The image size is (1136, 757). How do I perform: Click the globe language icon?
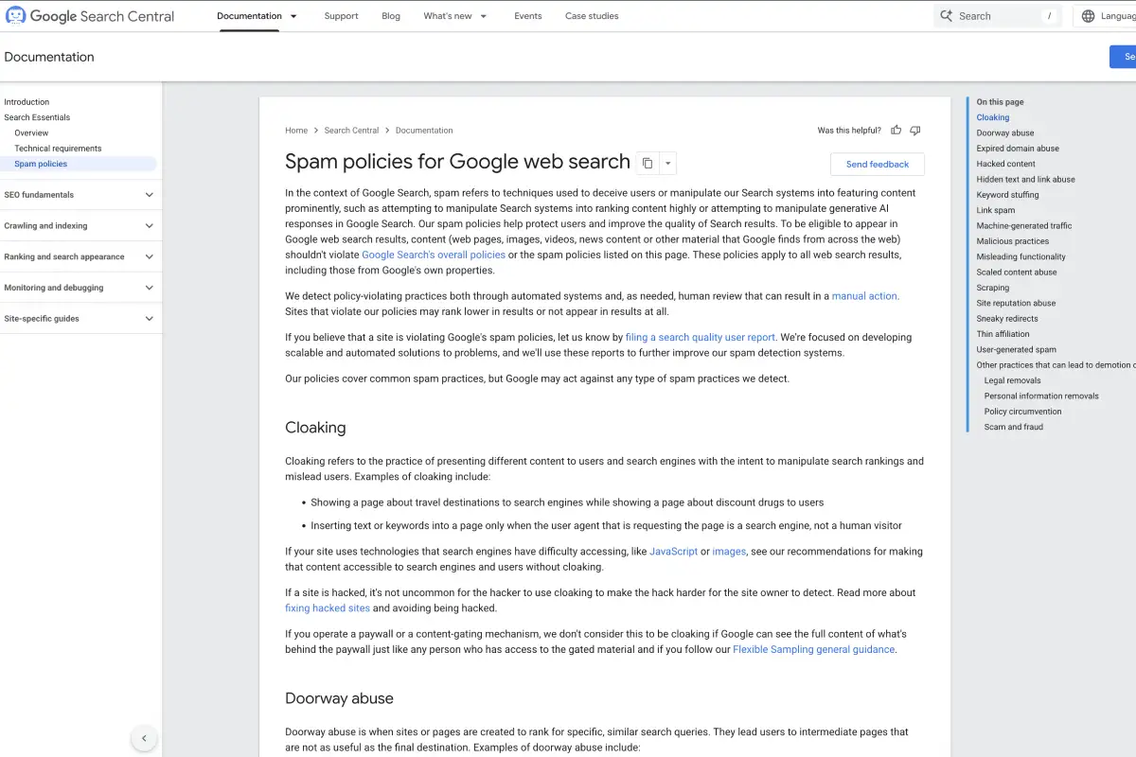[1088, 16]
